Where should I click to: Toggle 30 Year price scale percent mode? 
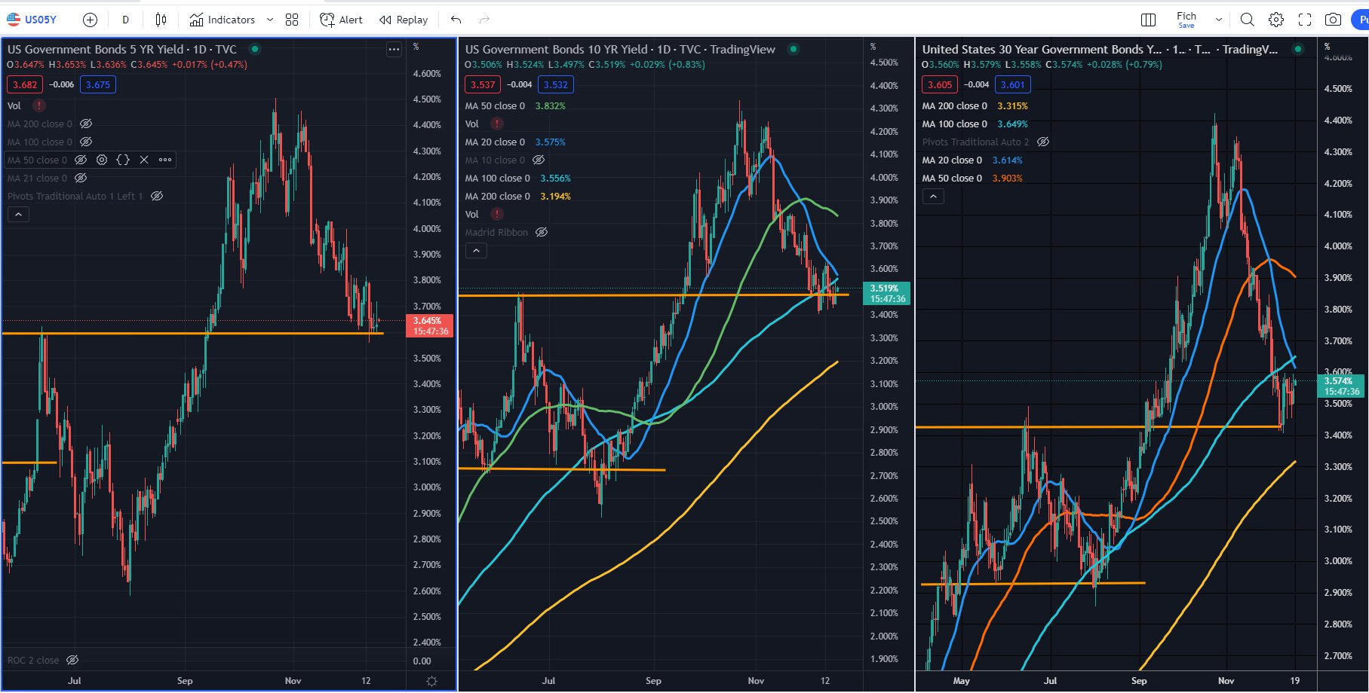coord(1328,47)
